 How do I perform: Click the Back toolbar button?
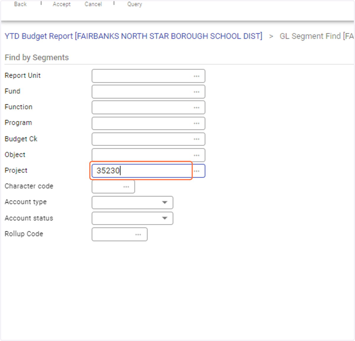click(20, 4)
